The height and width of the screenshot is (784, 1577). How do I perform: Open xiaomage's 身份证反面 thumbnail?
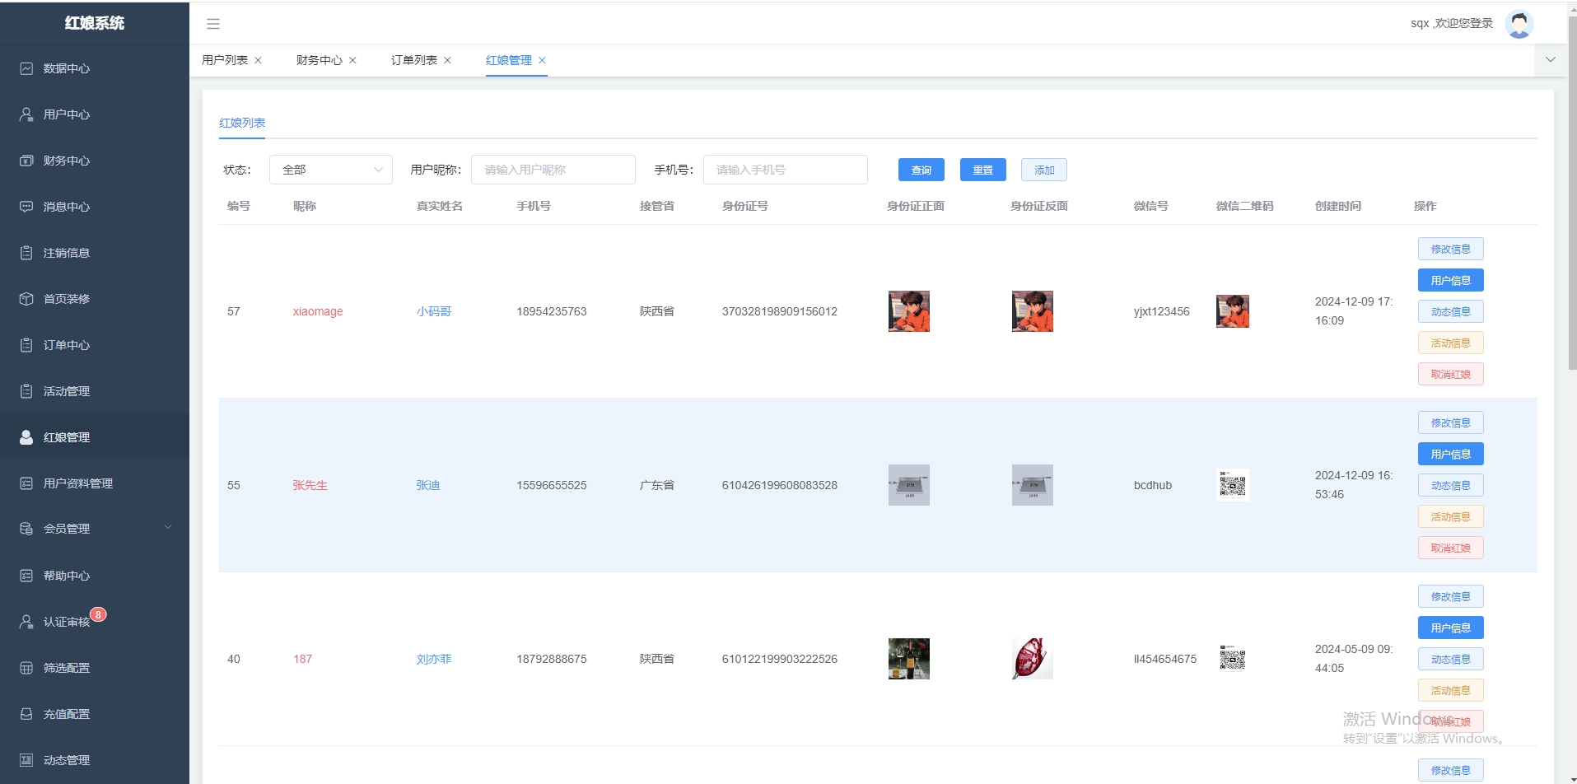[1033, 311]
